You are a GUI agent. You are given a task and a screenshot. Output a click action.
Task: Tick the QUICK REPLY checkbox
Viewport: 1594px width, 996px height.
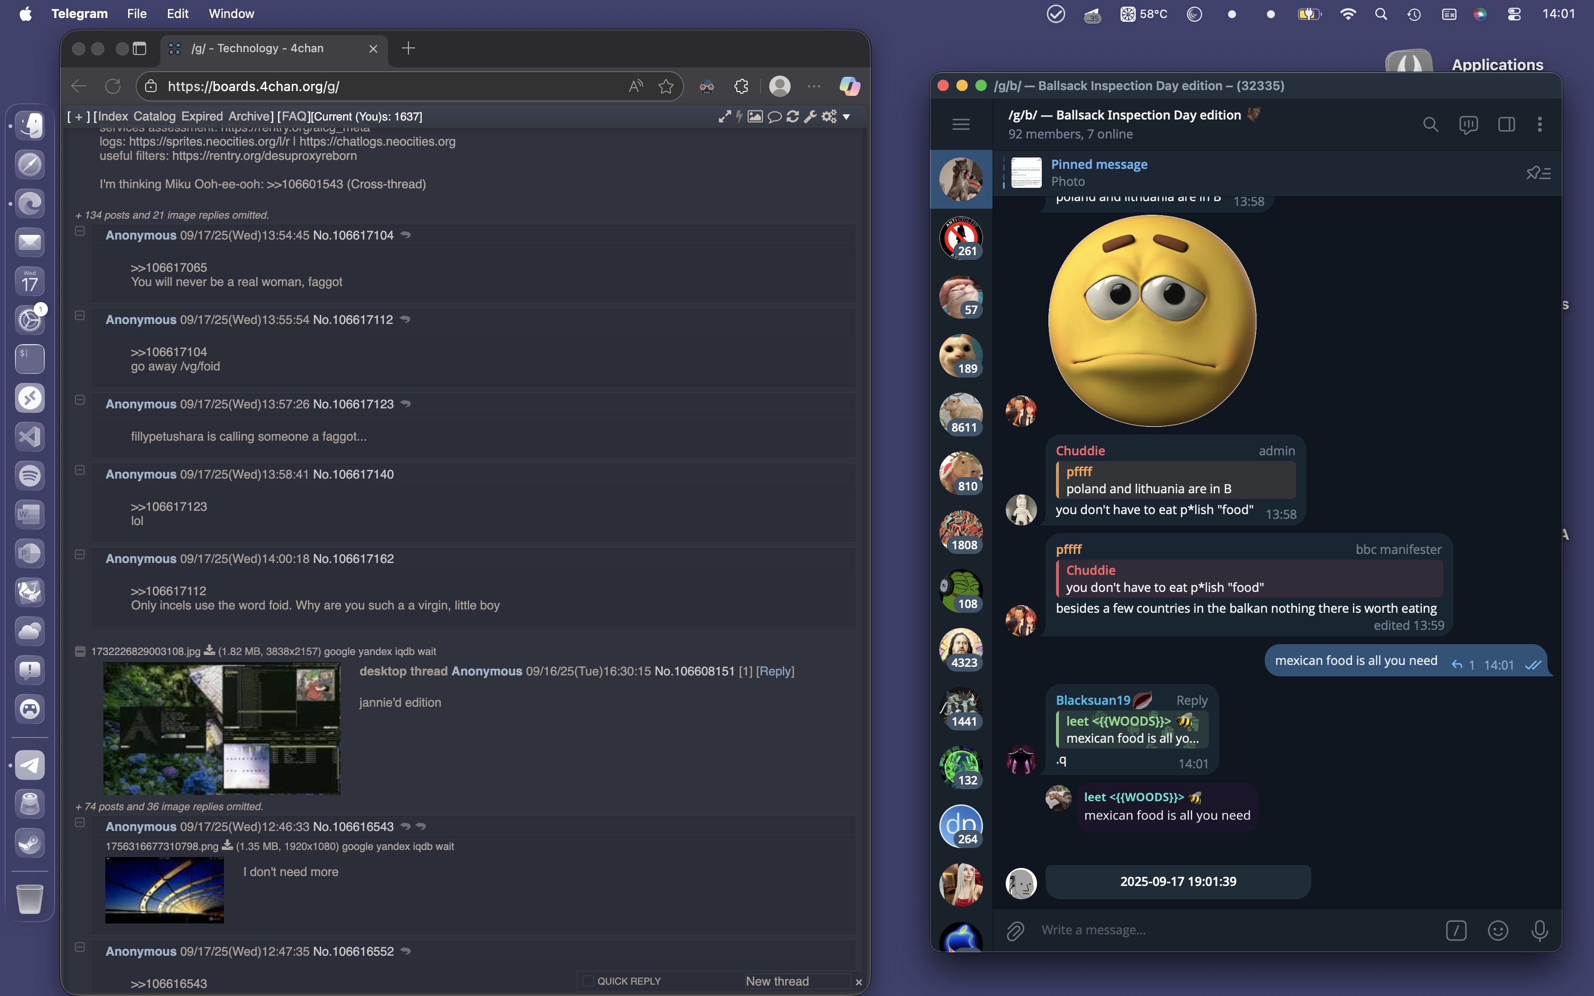tap(588, 981)
